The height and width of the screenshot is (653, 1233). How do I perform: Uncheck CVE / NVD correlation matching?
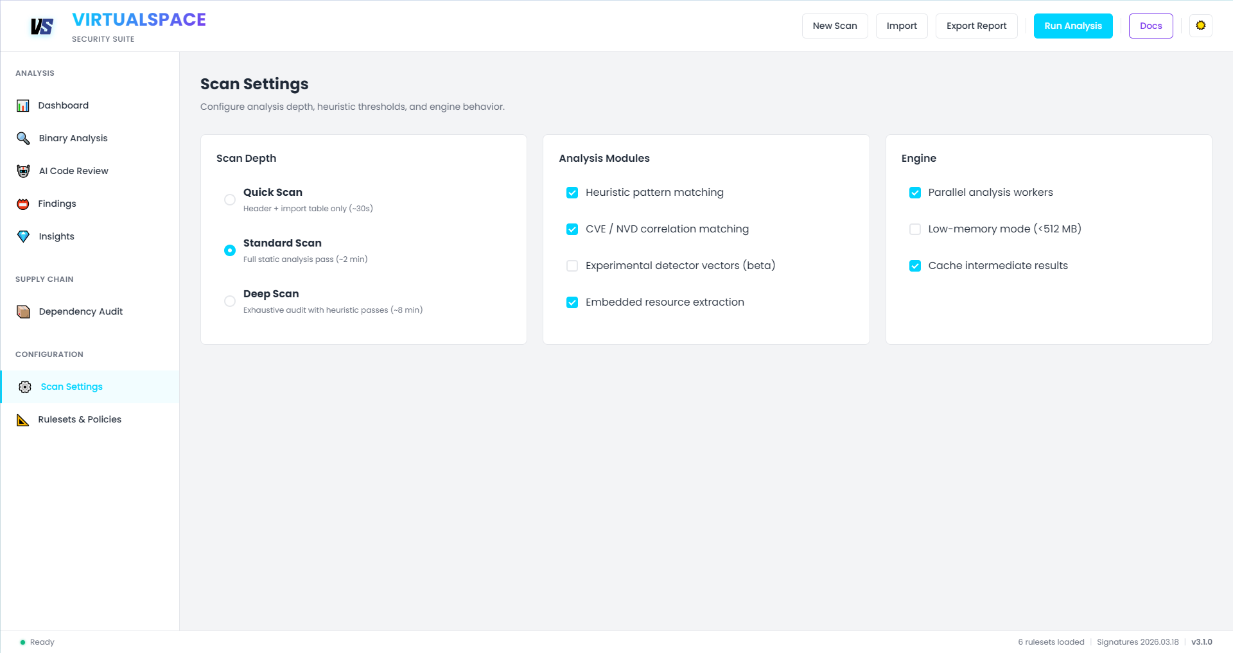pos(572,229)
